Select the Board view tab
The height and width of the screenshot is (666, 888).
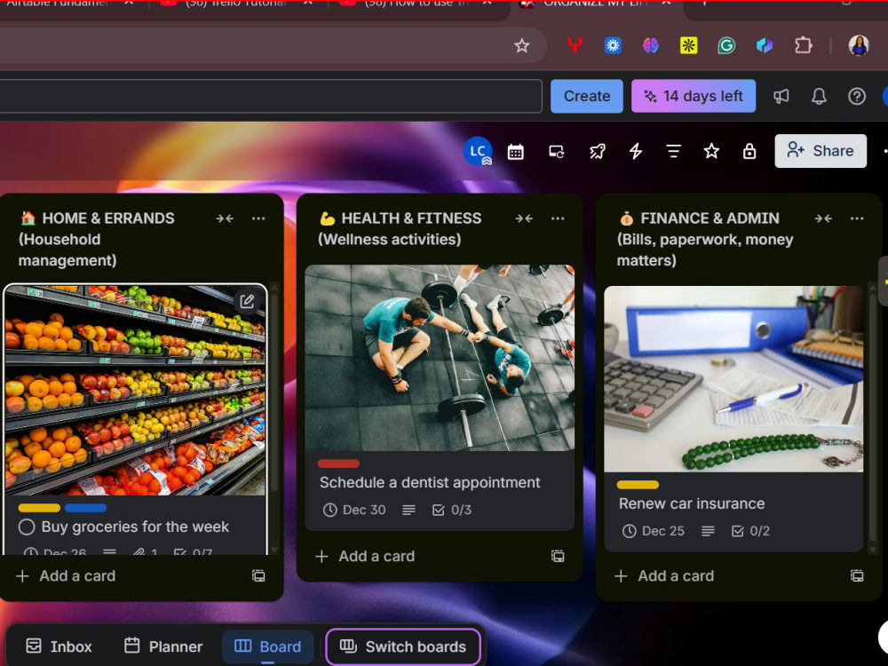(268, 646)
